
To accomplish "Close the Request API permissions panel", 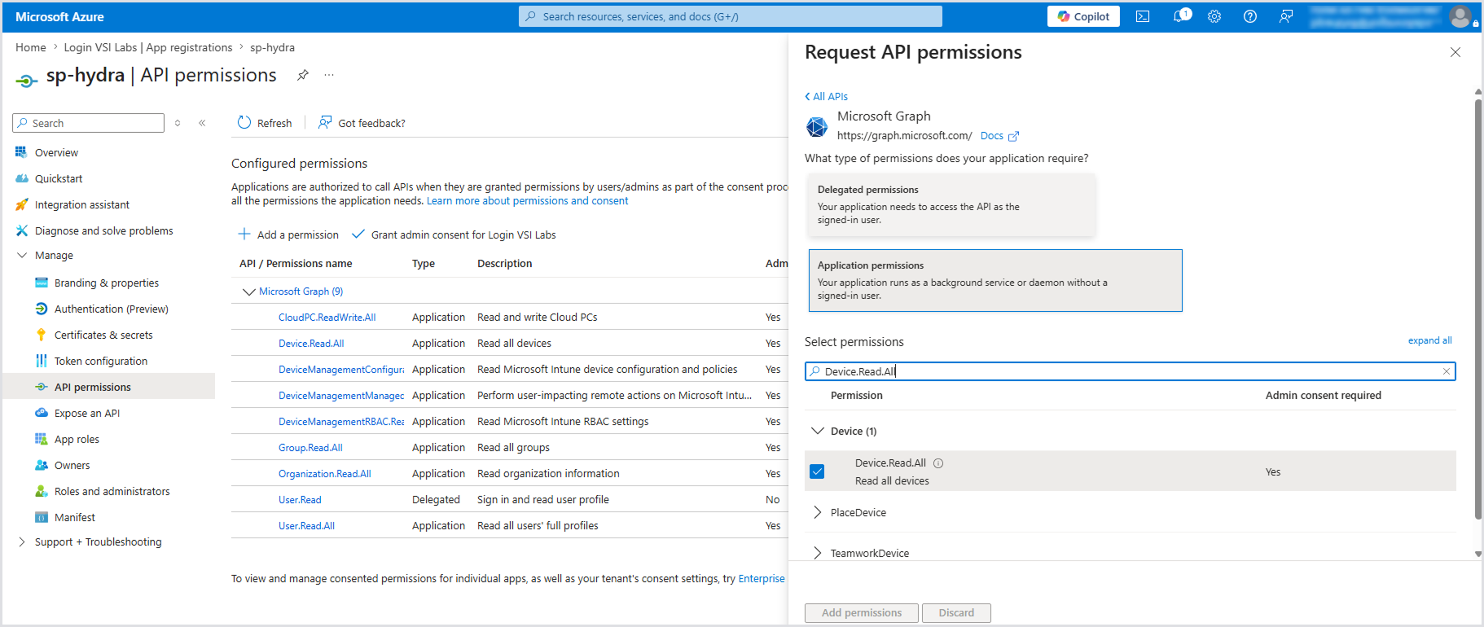I will click(1455, 52).
